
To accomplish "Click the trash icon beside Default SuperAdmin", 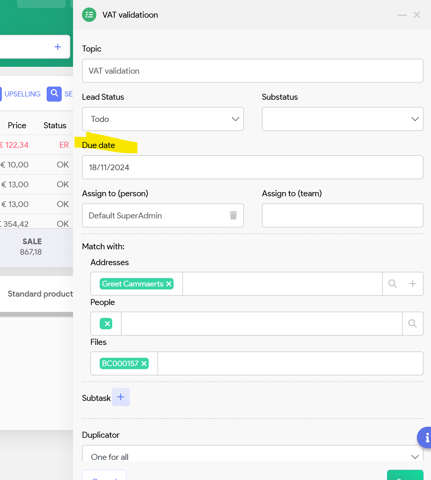I will pyautogui.click(x=233, y=215).
